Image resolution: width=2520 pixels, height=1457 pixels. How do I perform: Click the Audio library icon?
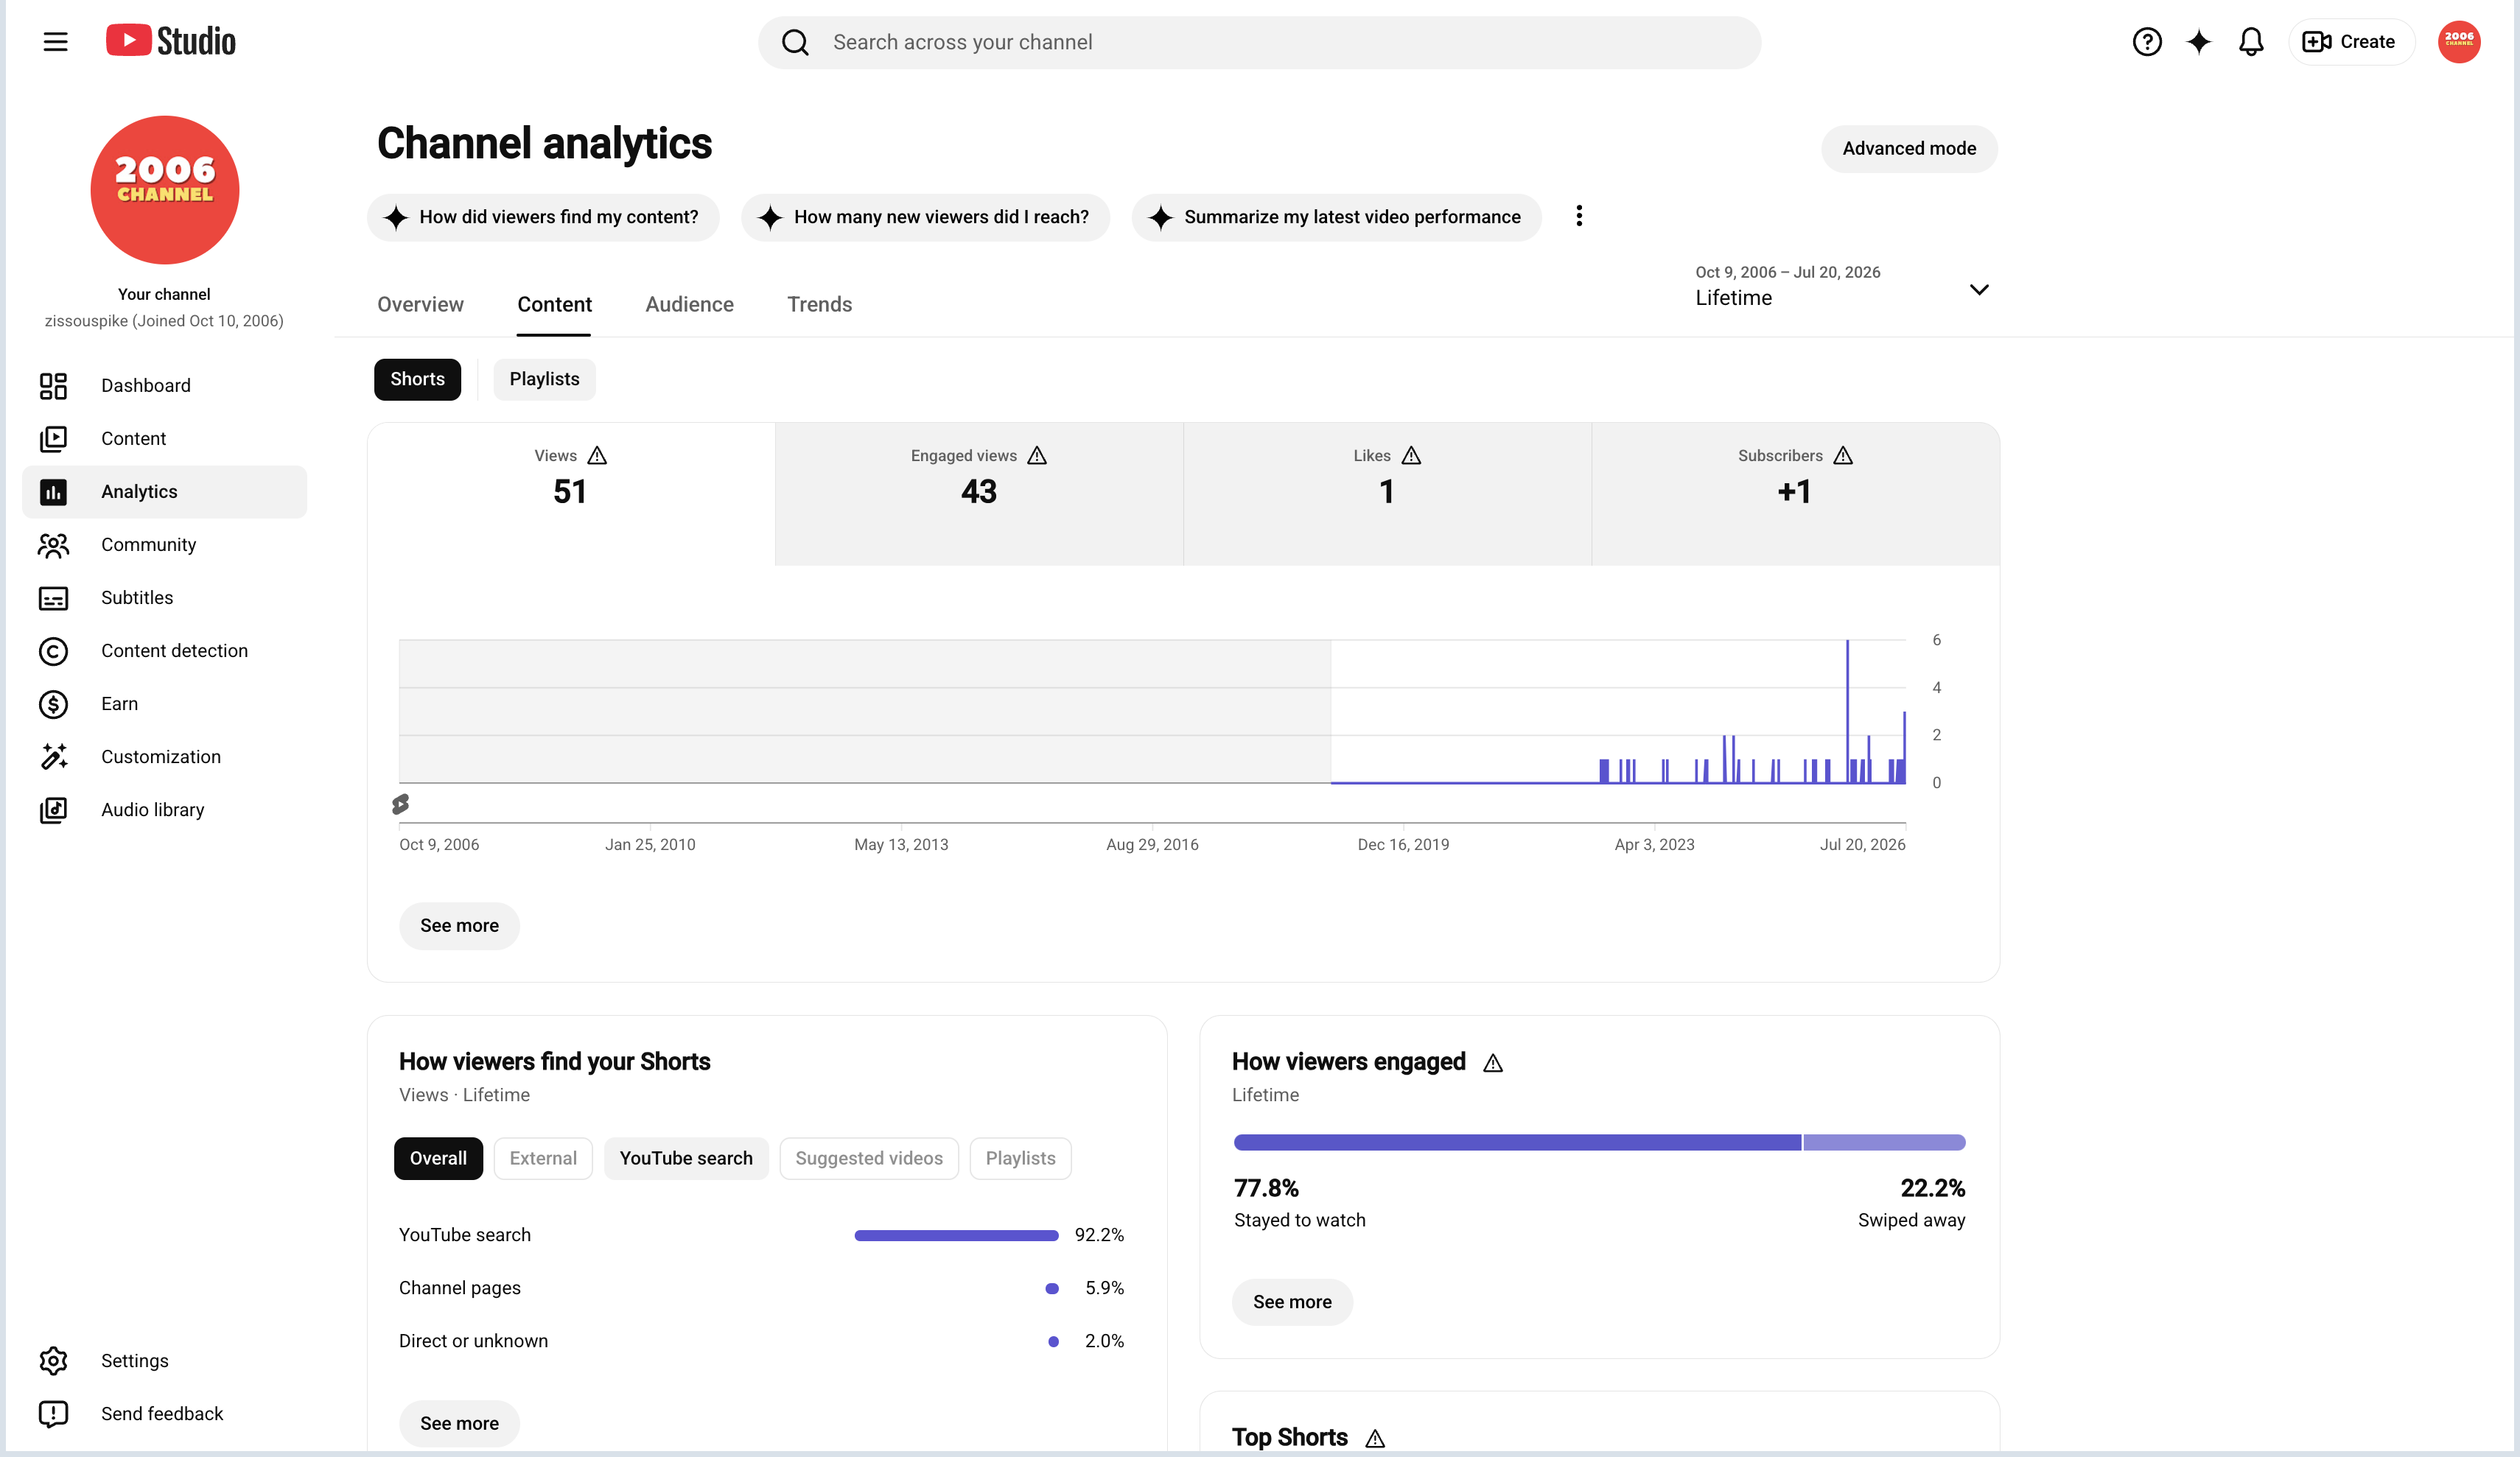(x=53, y=810)
